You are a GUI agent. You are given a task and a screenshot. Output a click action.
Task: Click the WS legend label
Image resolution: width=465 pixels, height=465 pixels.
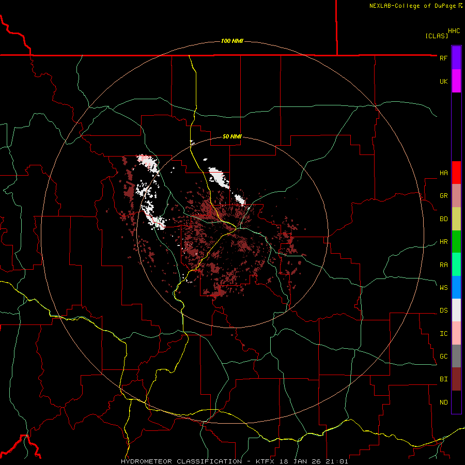443,287
